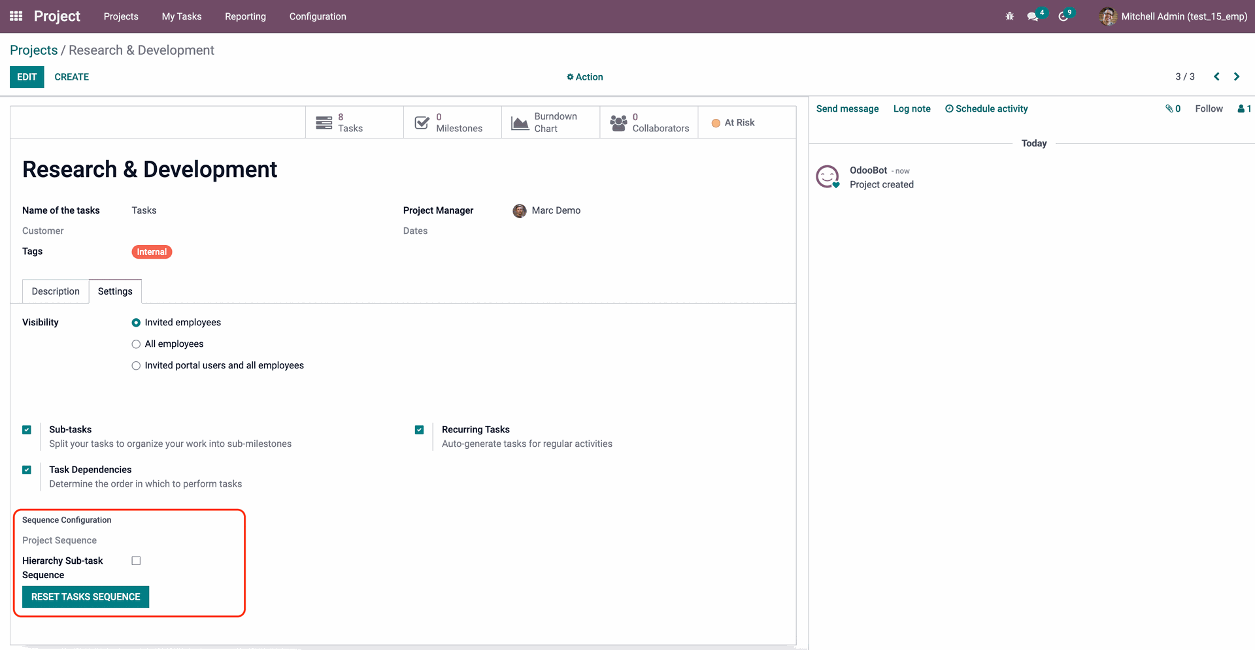
Task: Open the apps grid menu
Action: click(x=16, y=16)
